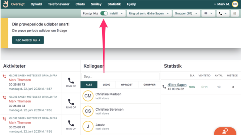The width and height of the screenshot is (241, 135).
Task: Select the ALLE colleague tab
Action: [89, 84]
